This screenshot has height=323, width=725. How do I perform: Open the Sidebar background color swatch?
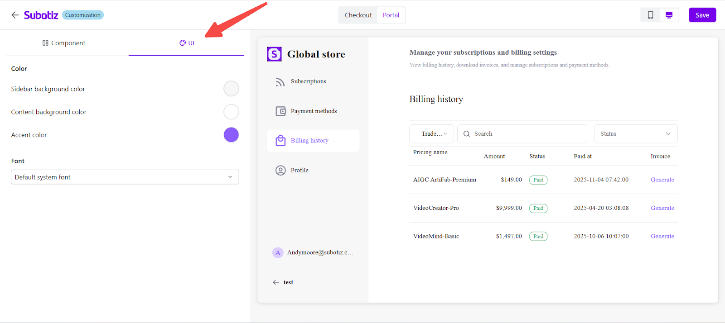pyautogui.click(x=231, y=89)
